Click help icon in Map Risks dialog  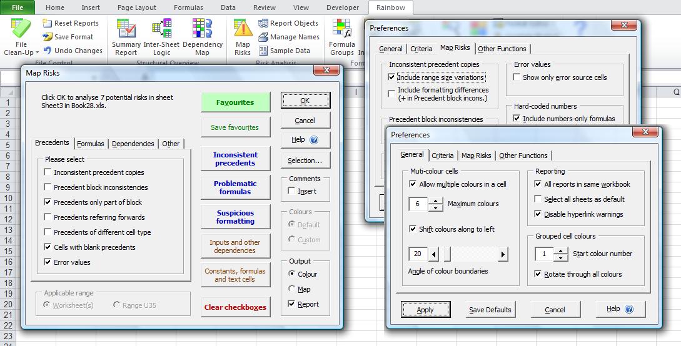pos(315,140)
